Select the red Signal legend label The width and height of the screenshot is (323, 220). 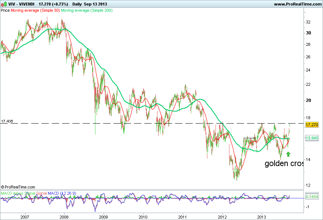(41, 194)
